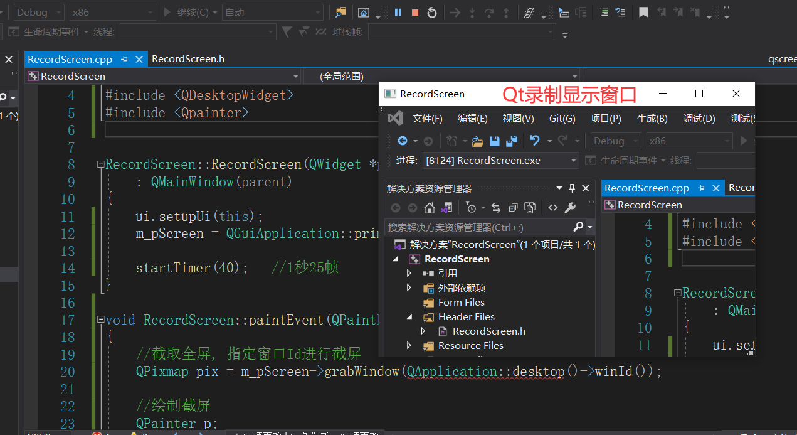
Task: Open 编辑(E) menu in RecordScreen window
Action: click(472, 119)
